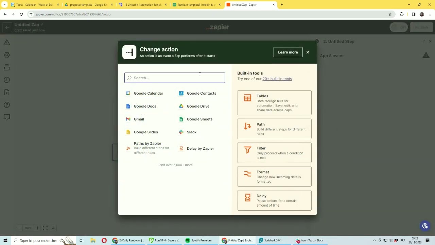435x245 pixels.
Task: Go back with Zapier editor arrow
Action: pyautogui.click(x=7, y=27)
